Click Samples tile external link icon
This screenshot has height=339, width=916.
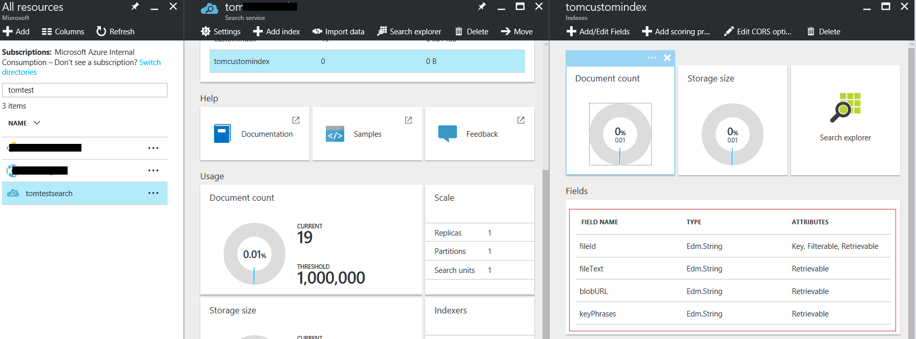pyautogui.click(x=408, y=120)
